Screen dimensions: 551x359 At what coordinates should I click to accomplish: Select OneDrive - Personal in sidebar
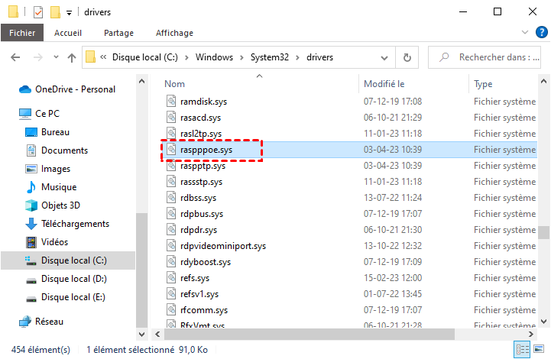(x=66, y=89)
